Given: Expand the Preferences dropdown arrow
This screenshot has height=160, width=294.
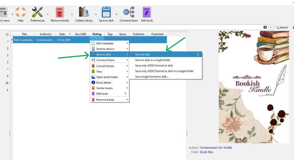Looking at the screenshot, I should pos(48,14).
